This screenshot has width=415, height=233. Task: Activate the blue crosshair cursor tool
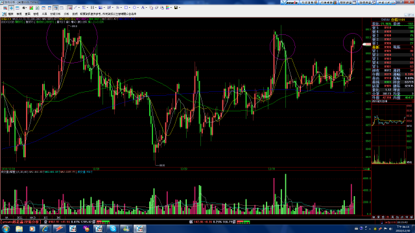[12, 8]
